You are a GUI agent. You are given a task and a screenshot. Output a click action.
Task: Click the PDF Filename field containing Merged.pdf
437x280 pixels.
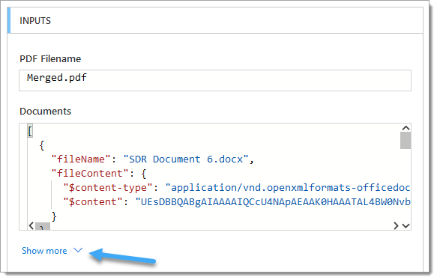pos(215,80)
